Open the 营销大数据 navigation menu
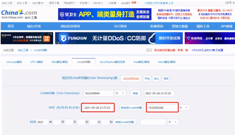Screen dimensions: 235x135 (x=180, y=26)
